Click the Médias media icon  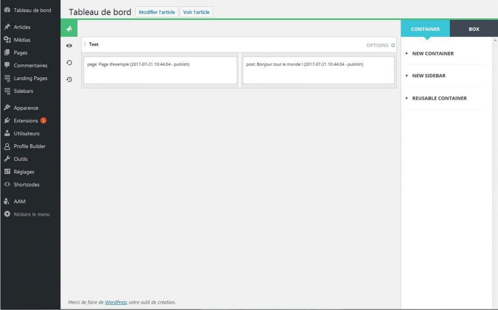7,40
